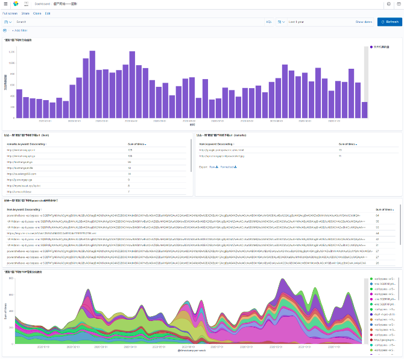Click Edit to modify the dashboard
The height and width of the screenshot is (359, 404).
[x=48, y=13]
